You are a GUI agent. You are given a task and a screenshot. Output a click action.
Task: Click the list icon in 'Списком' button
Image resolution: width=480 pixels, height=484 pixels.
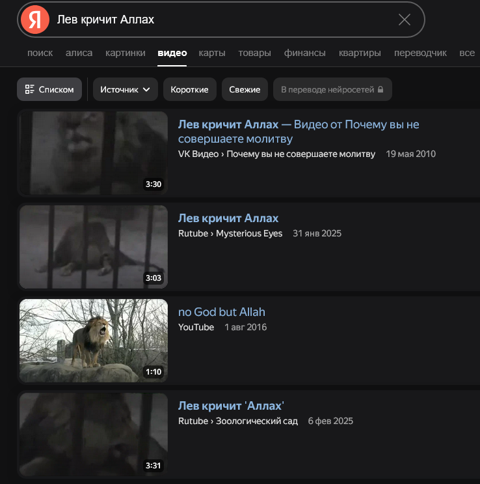(x=30, y=89)
